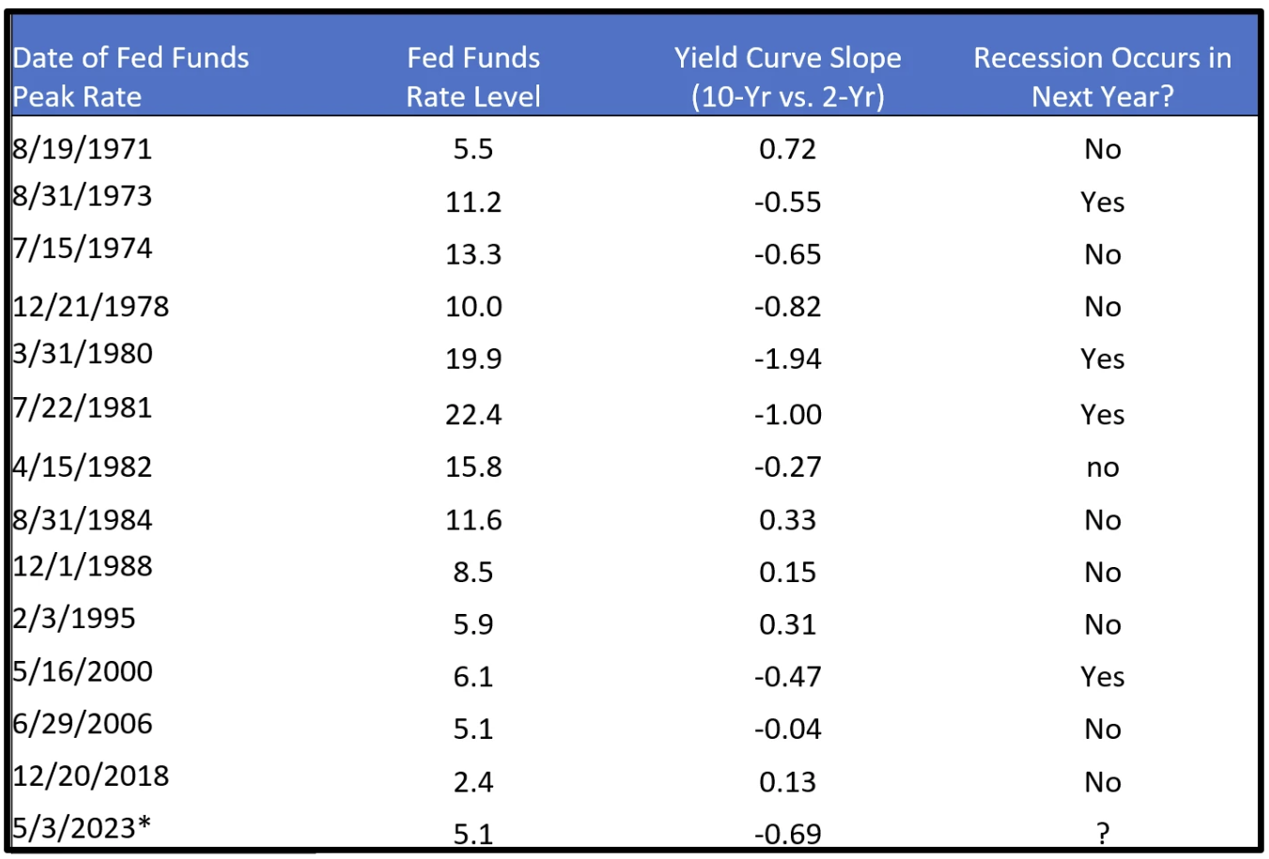
Task: Select the 2/3/1995 date cell
Action: [x=74, y=618]
